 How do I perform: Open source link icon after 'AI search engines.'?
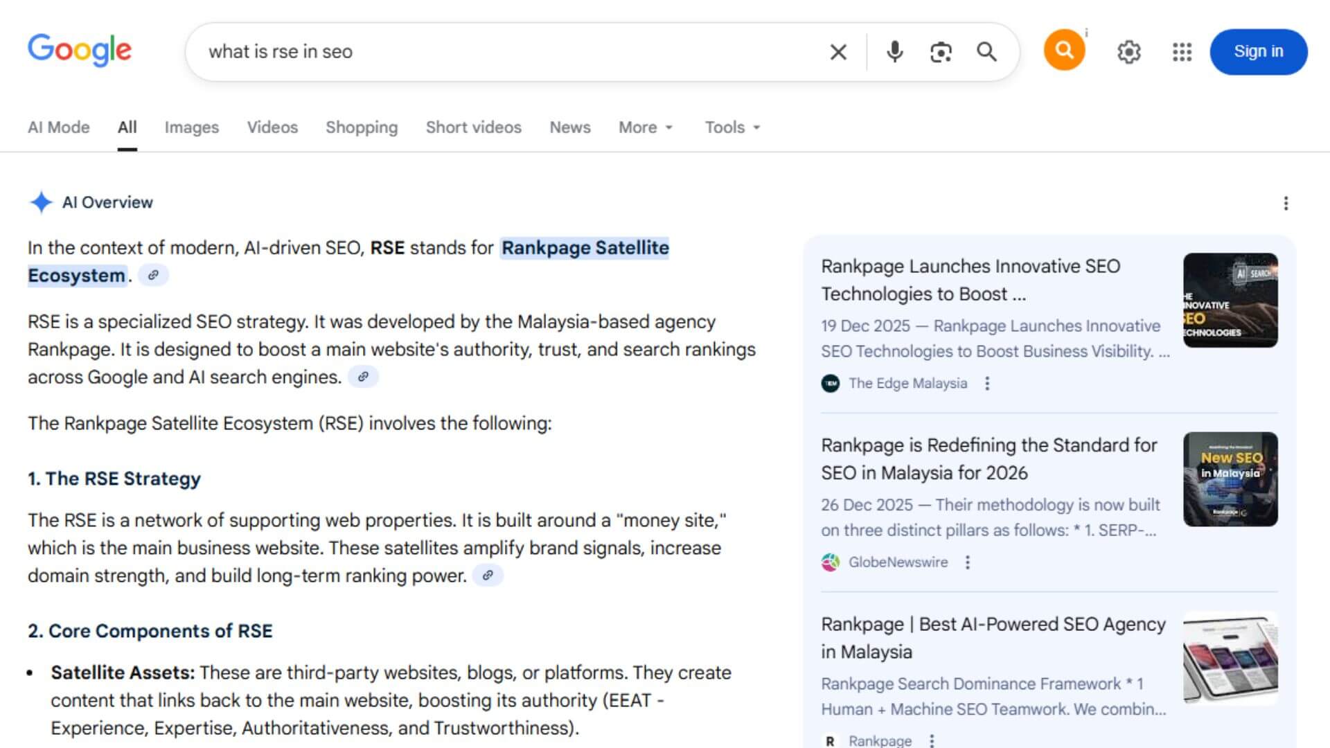[363, 377]
